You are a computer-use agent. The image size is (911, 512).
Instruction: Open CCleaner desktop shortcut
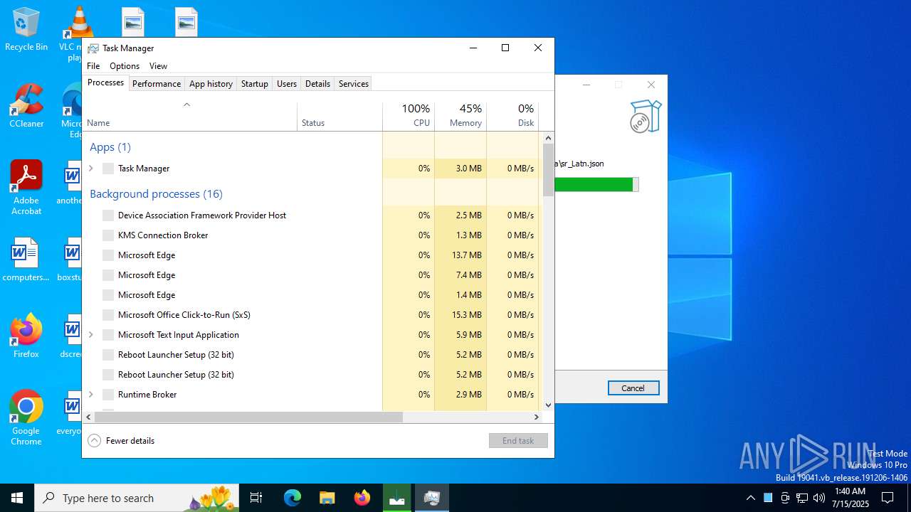(x=26, y=107)
